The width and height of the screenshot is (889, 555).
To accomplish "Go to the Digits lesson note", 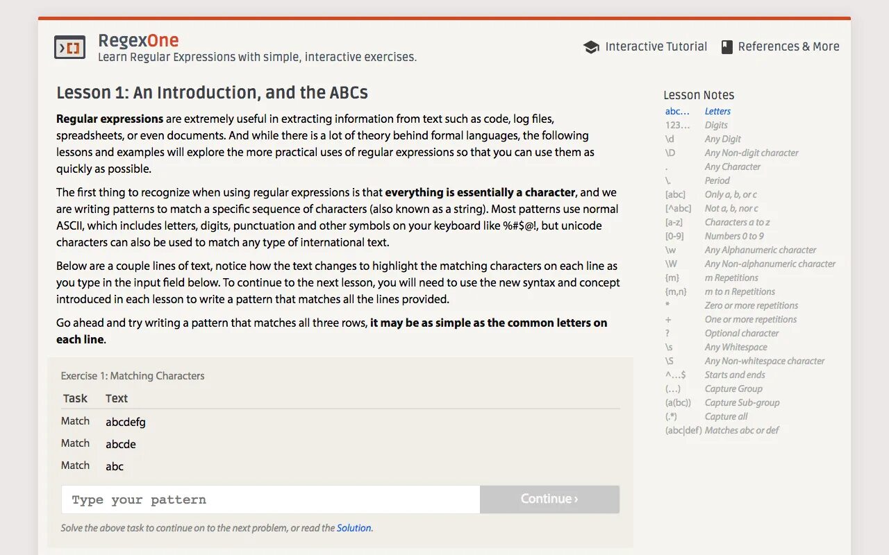I will (716, 125).
